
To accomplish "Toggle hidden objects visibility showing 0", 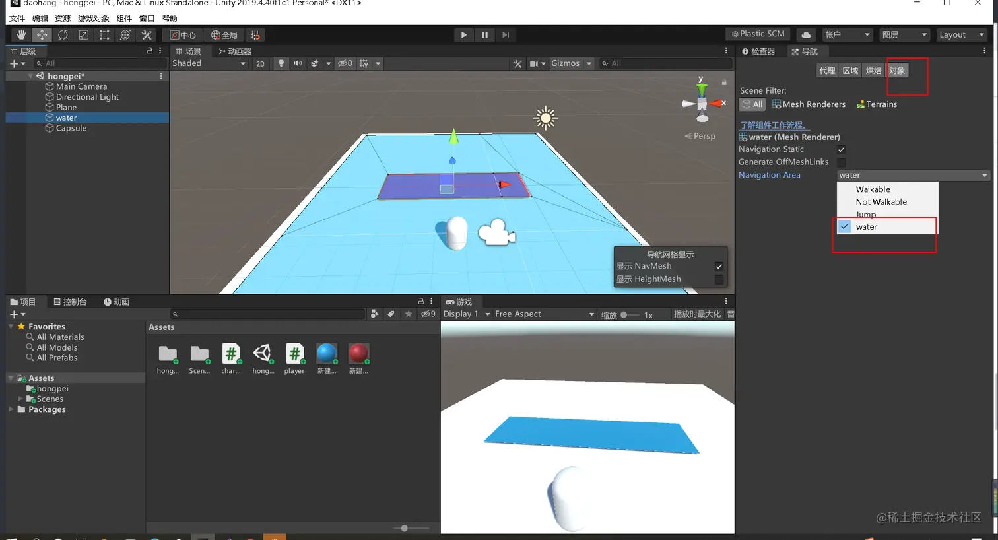I will 345,63.
